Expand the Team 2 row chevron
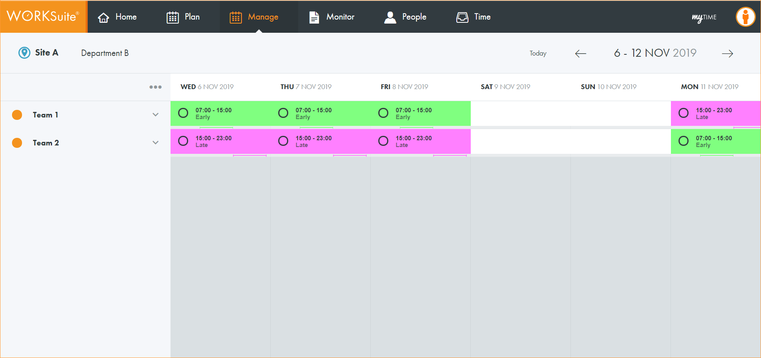The height and width of the screenshot is (358, 761). (x=155, y=143)
